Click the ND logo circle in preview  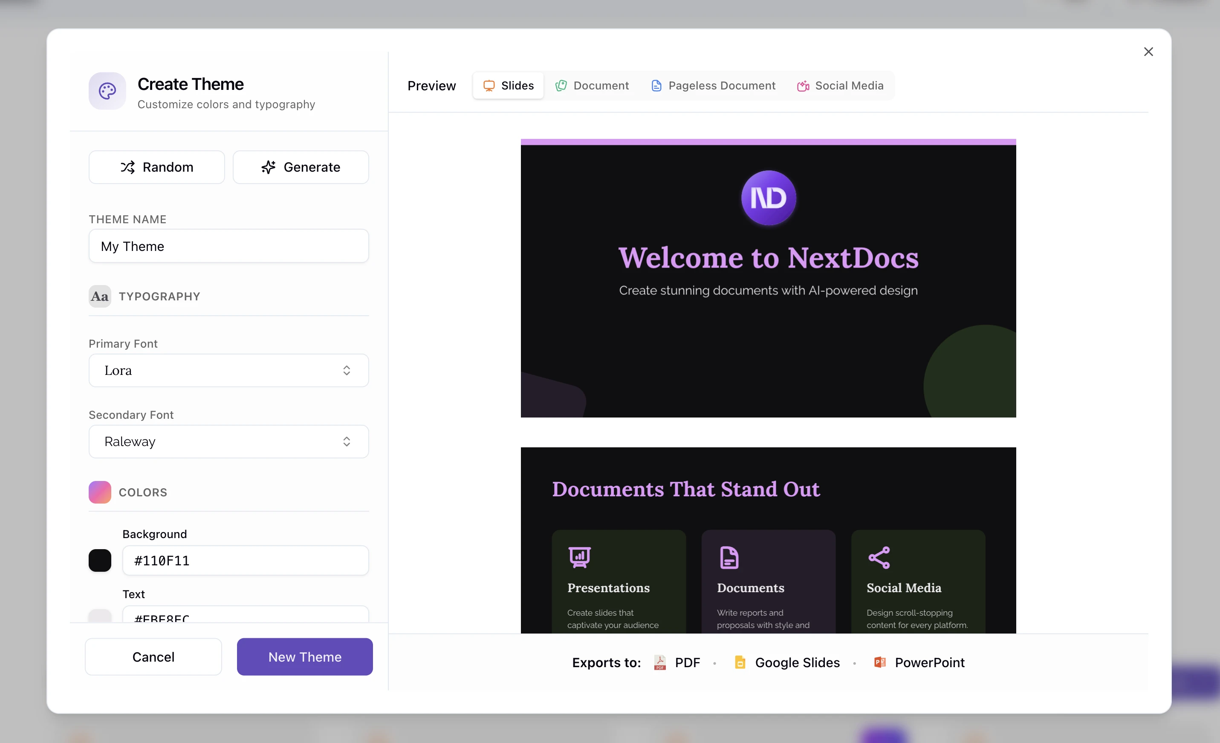(x=768, y=198)
